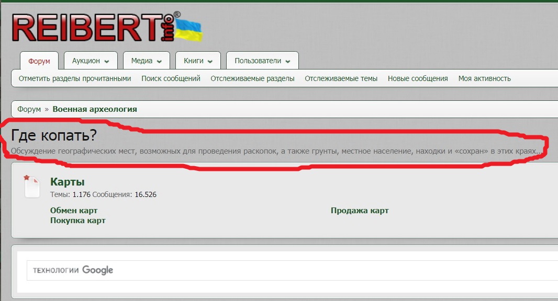Open the Аукцион tab

[91, 61]
